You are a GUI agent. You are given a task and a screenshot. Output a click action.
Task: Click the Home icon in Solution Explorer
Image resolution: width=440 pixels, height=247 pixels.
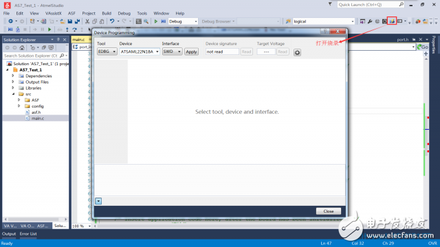[x=22, y=47]
